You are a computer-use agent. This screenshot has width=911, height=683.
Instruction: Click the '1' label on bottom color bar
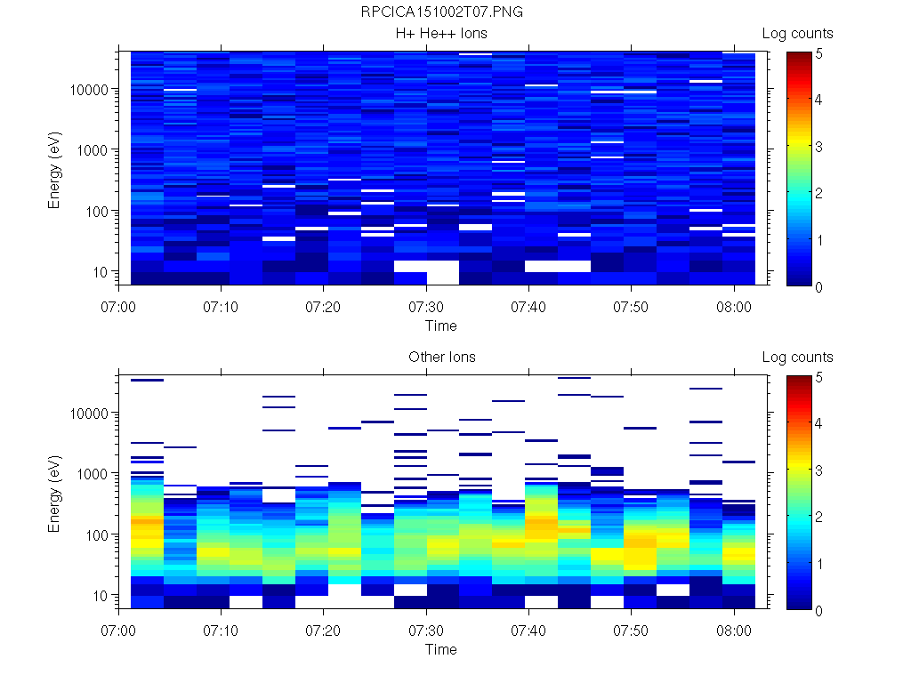coord(819,564)
